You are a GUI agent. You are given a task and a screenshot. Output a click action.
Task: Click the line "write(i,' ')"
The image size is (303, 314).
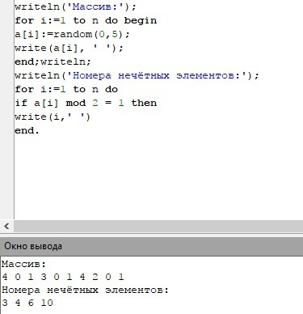click(x=53, y=117)
